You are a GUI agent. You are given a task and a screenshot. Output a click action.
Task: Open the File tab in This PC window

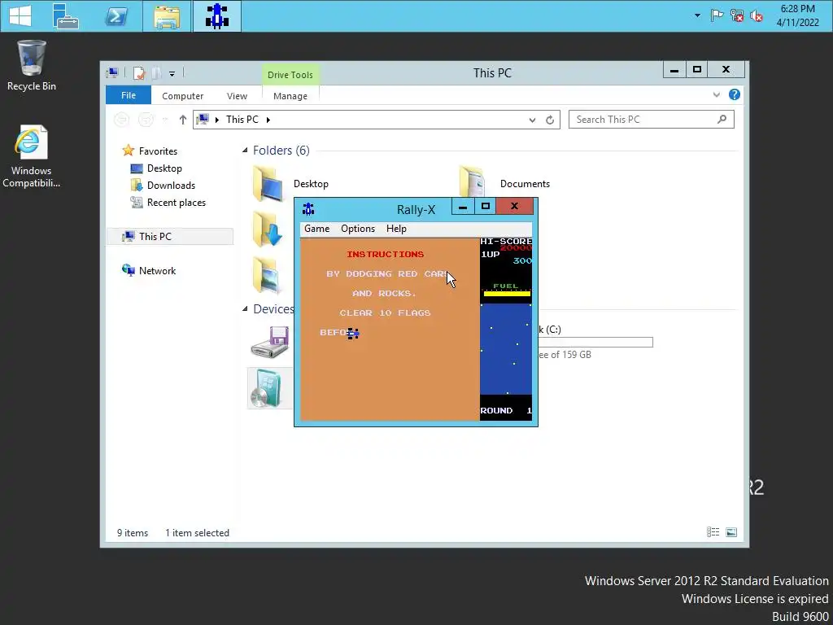point(129,96)
